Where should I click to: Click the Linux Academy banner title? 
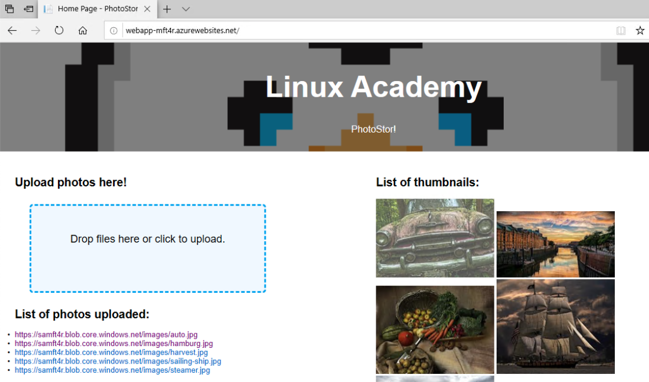tap(373, 87)
